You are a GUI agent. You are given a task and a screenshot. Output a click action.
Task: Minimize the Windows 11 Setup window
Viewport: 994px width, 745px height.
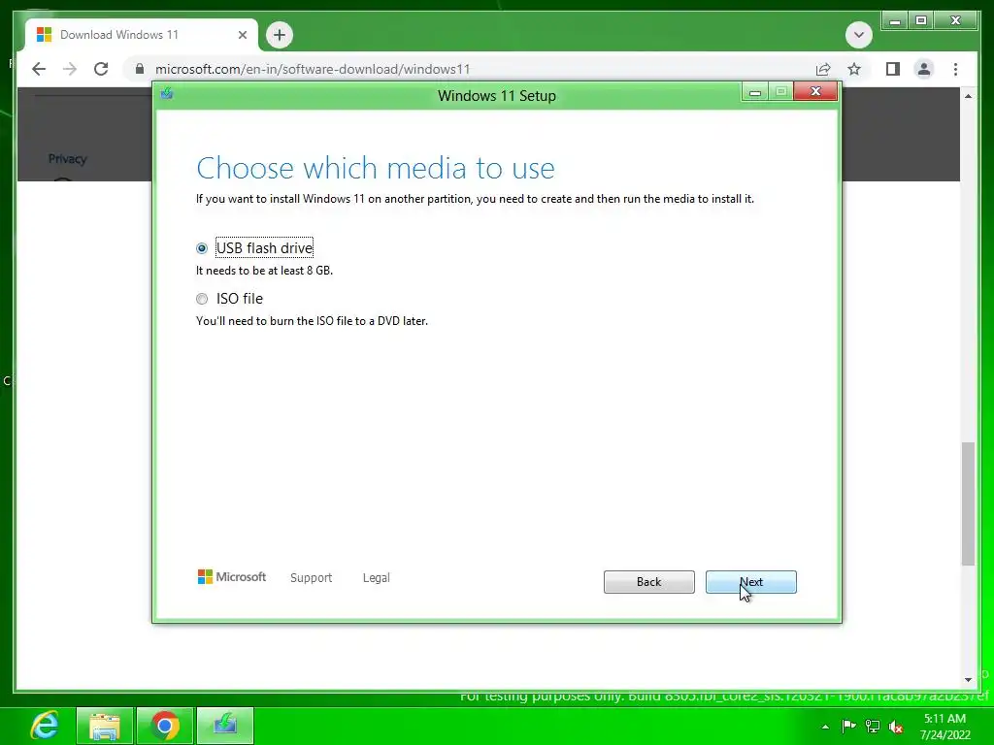pyautogui.click(x=754, y=92)
